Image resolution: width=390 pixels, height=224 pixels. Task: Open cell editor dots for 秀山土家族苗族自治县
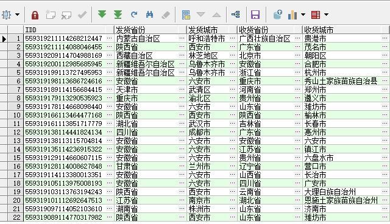point(385,81)
